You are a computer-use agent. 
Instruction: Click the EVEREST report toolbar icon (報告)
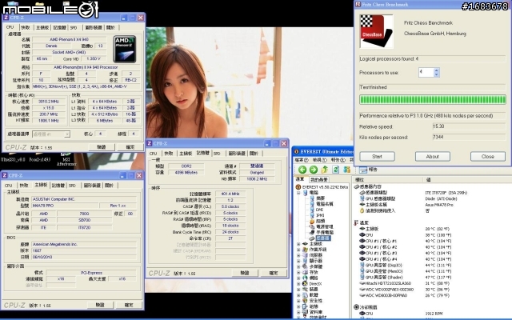[363, 170]
